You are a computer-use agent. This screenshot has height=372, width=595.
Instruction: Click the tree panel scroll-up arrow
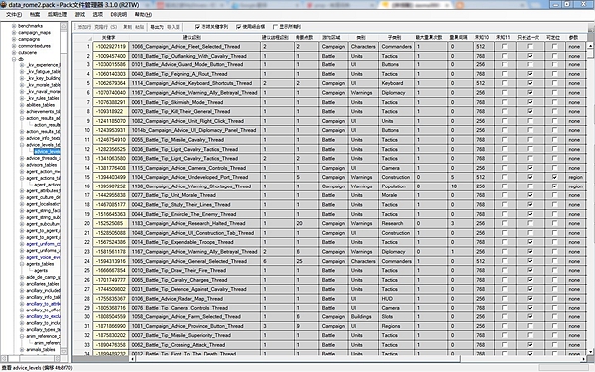click(64, 26)
